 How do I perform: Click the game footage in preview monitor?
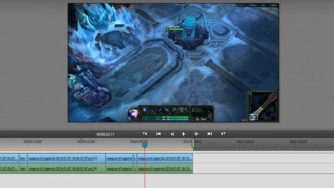[173, 63]
